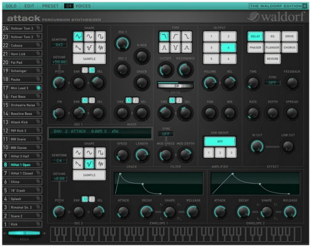Screen dimensions: 311x246
Task: Open the OSC 1 Semitone A#3 value field
Action: [59, 45]
